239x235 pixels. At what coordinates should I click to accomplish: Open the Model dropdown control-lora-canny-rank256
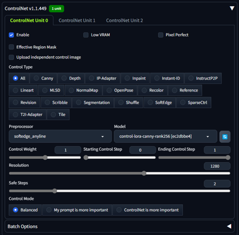tap(166, 137)
